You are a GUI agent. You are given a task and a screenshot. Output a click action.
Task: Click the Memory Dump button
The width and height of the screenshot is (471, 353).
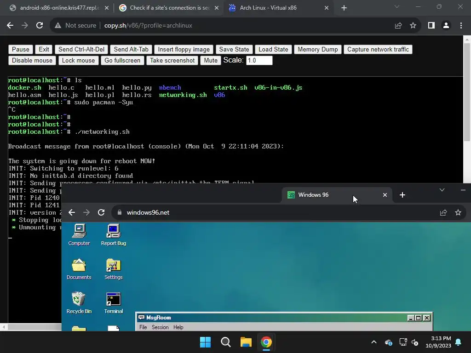[x=318, y=49]
